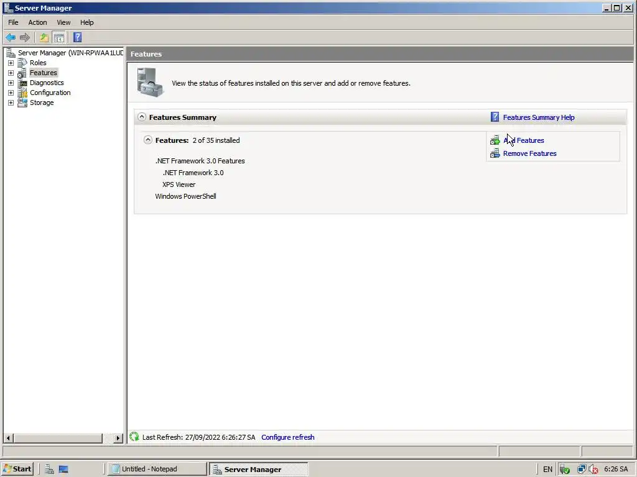
Task: Expand the Features tree node
Action: pos(11,73)
